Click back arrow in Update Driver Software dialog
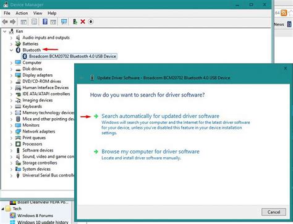 (82, 78)
